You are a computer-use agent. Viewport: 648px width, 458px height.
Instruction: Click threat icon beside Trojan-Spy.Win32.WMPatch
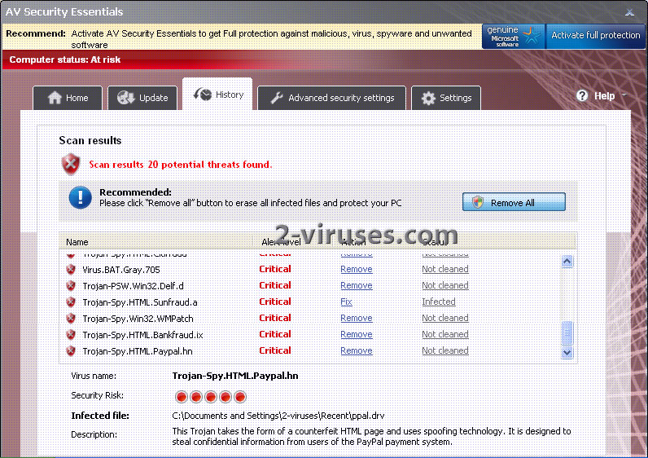pos(71,318)
